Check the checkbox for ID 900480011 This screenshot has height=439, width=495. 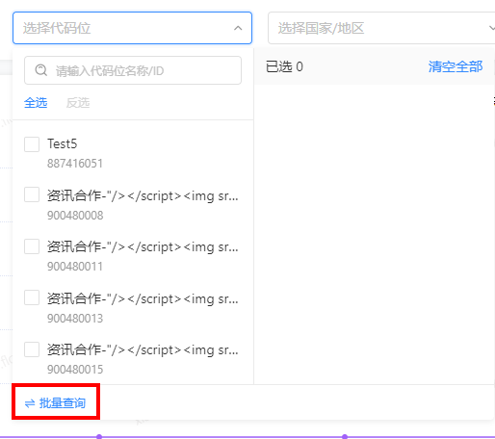click(32, 246)
